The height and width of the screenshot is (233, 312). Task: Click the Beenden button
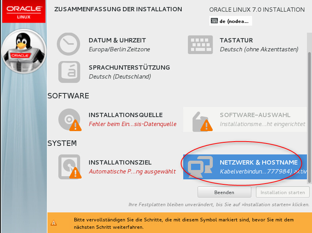224,192
